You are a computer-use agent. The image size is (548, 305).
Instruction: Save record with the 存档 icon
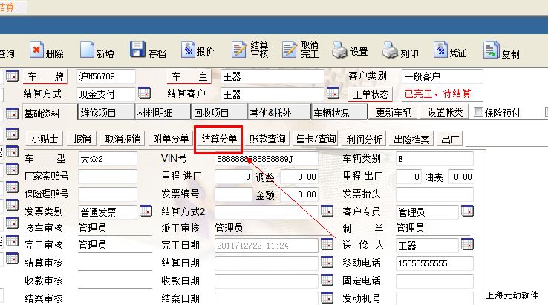137,50
